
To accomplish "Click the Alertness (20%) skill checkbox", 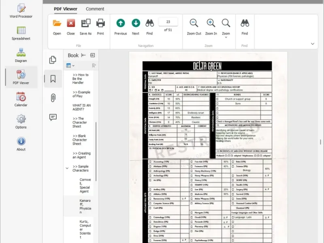I will tap(150, 166).
